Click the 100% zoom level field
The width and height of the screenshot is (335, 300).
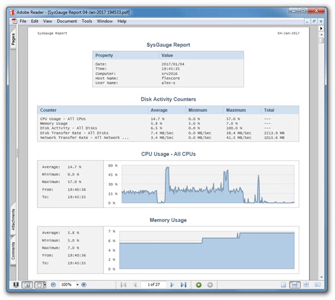pos(66,284)
